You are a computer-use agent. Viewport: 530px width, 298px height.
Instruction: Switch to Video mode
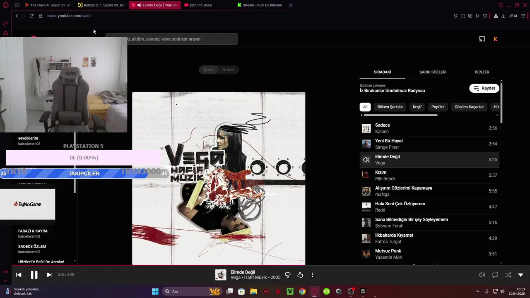pos(228,70)
